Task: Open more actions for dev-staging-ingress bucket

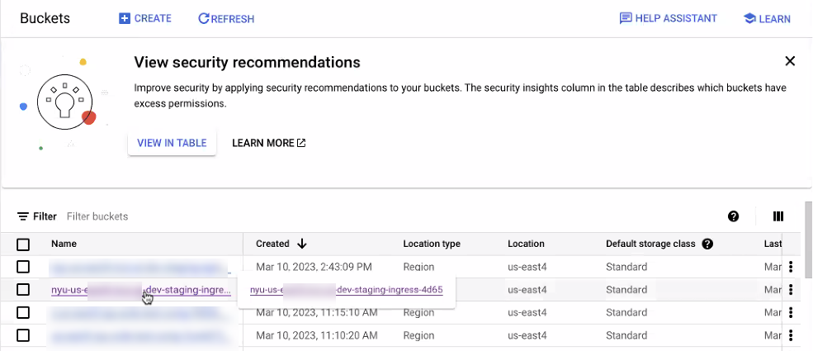Action: [x=791, y=290]
